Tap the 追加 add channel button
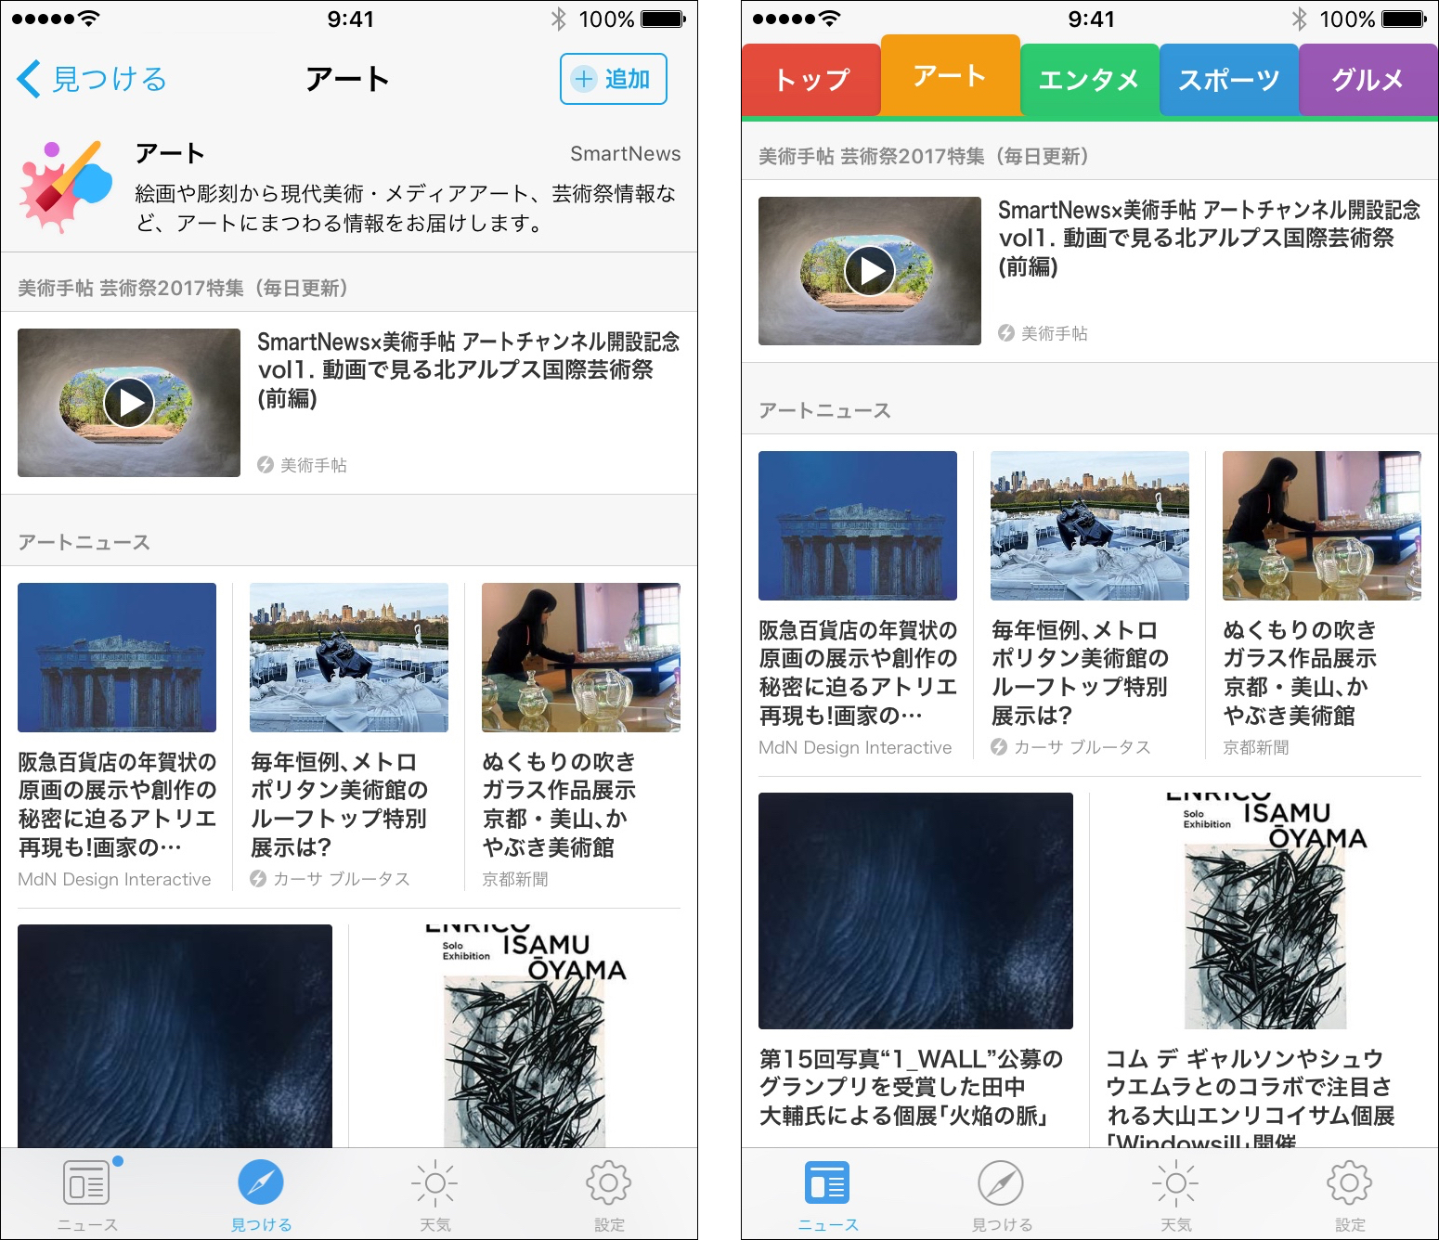This screenshot has height=1240, width=1439. click(x=613, y=79)
